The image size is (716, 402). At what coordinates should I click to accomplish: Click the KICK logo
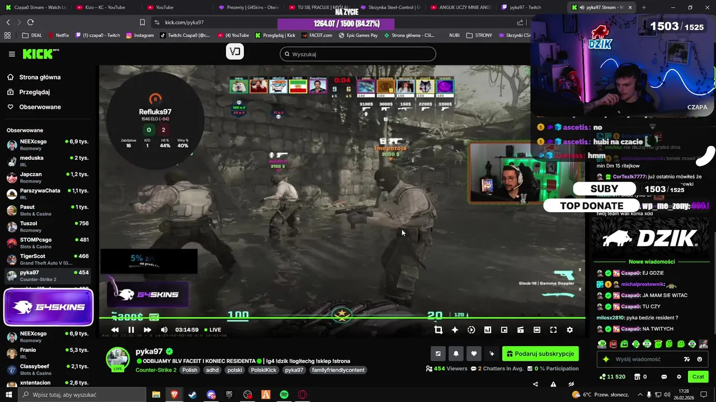click(x=40, y=54)
